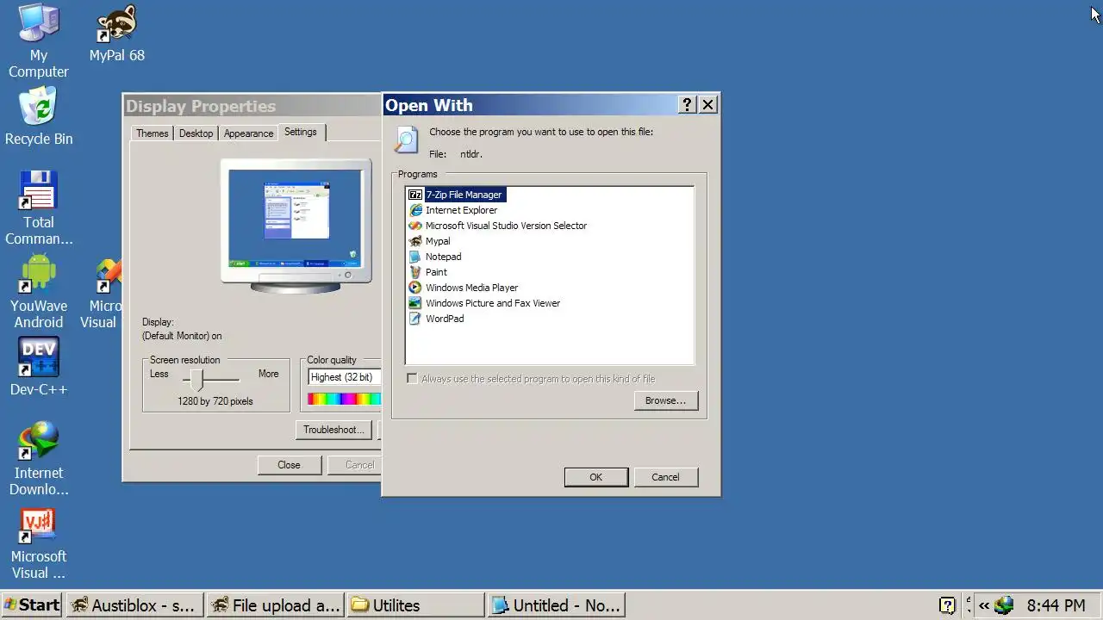Open the Start menu
This screenshot has width=1103, height=620.
pyautogui.click(x=32, y=605)
